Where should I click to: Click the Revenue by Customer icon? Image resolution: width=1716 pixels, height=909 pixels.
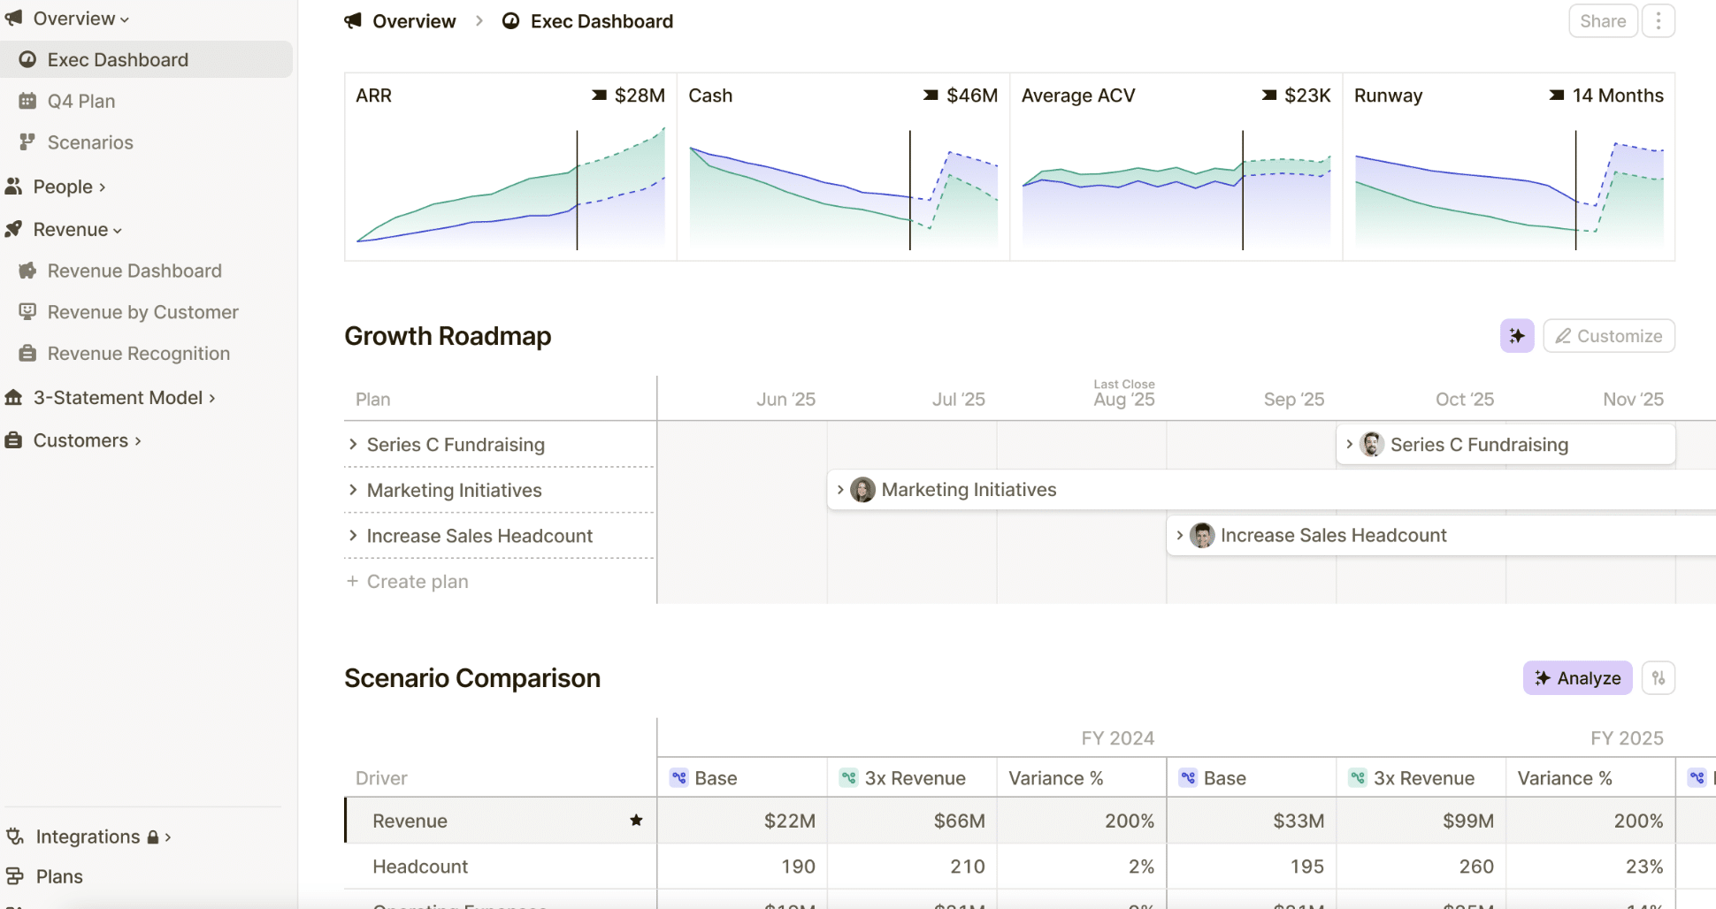(27, 311)
